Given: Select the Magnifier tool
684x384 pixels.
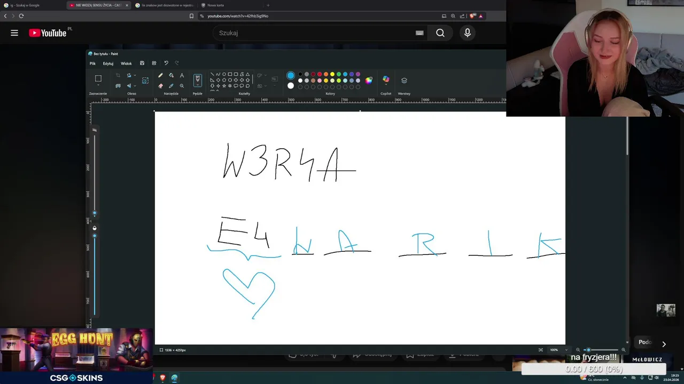Looking at the screenshot, I should coord(182,86).
